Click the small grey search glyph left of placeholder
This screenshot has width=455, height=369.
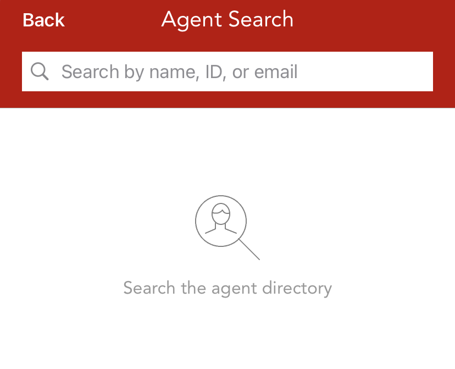(40, 71)
